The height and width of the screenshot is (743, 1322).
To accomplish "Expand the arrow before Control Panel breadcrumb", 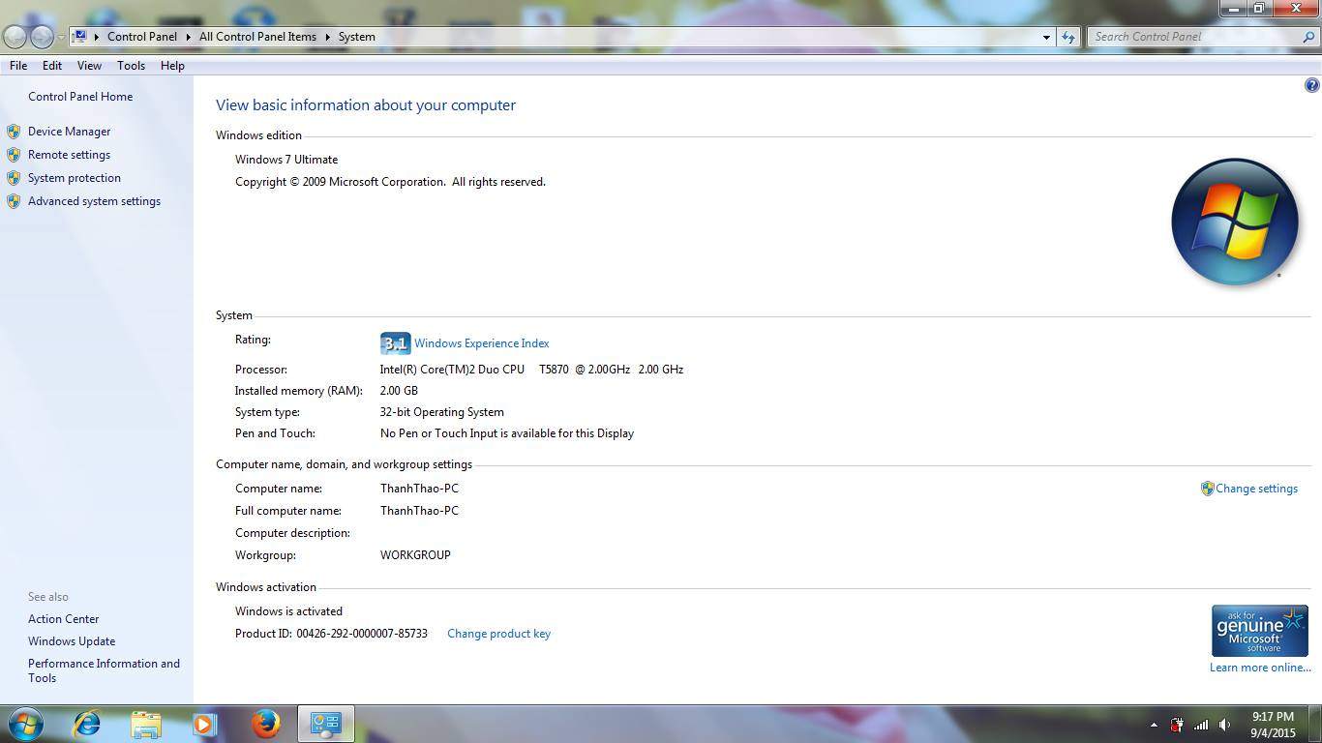I will (97, 37).
